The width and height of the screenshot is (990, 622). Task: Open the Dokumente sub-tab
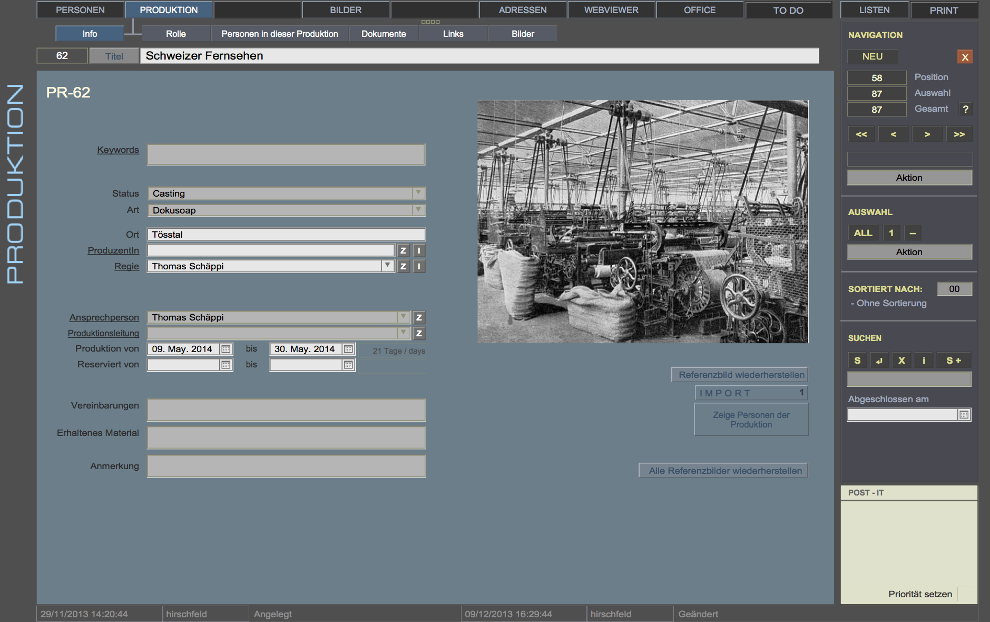pos(384,34)
